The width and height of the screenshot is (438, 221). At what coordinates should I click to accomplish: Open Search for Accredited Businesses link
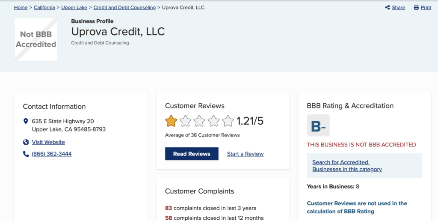347,166
